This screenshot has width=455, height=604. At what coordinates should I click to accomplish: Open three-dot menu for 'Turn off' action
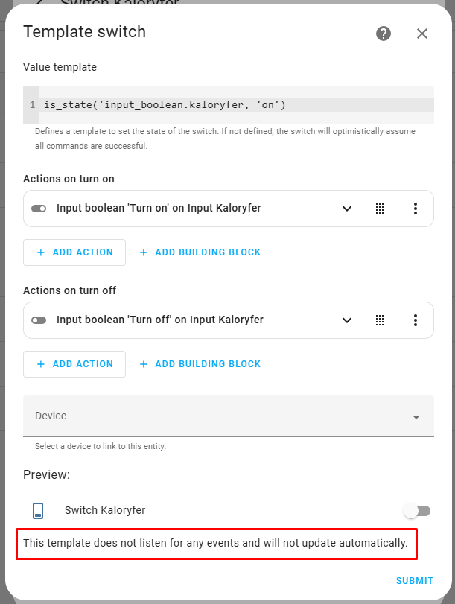[416, 320]
